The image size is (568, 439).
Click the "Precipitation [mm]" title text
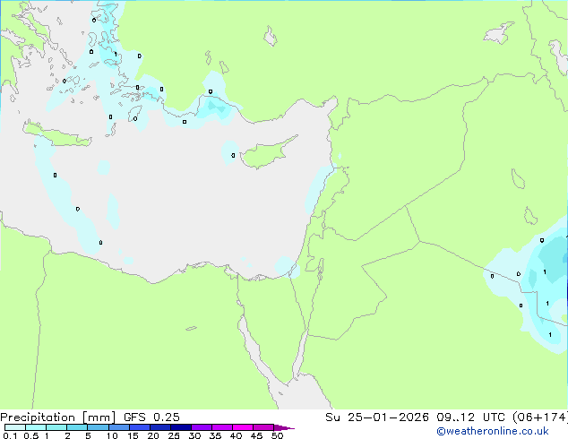[x=57, y=417]
